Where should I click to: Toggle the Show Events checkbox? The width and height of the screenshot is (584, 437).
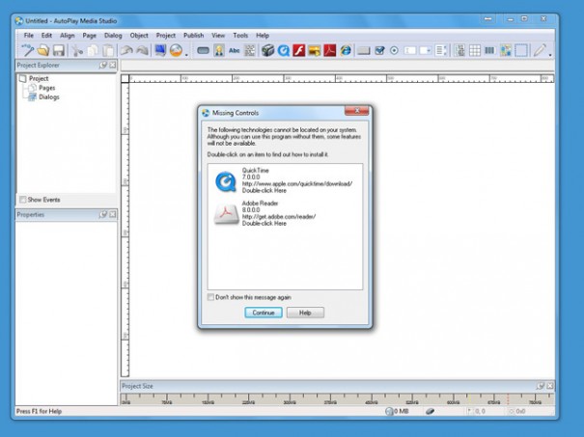[23, 200]
